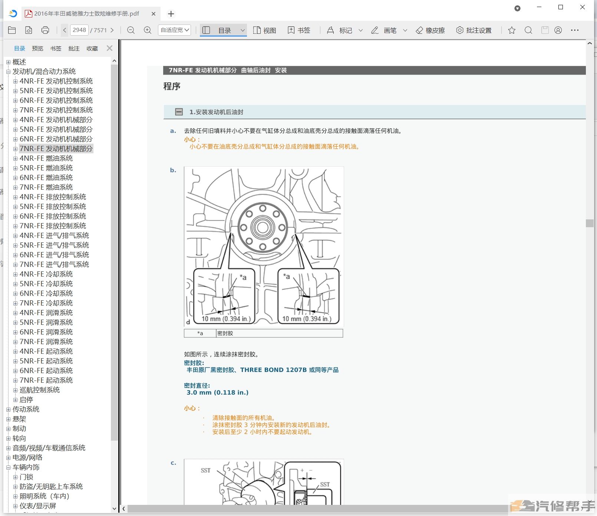Expand the 巡航控制系统 node

[15, 390]
